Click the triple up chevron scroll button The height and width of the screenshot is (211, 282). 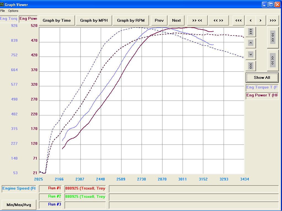[x=251, y=32]
